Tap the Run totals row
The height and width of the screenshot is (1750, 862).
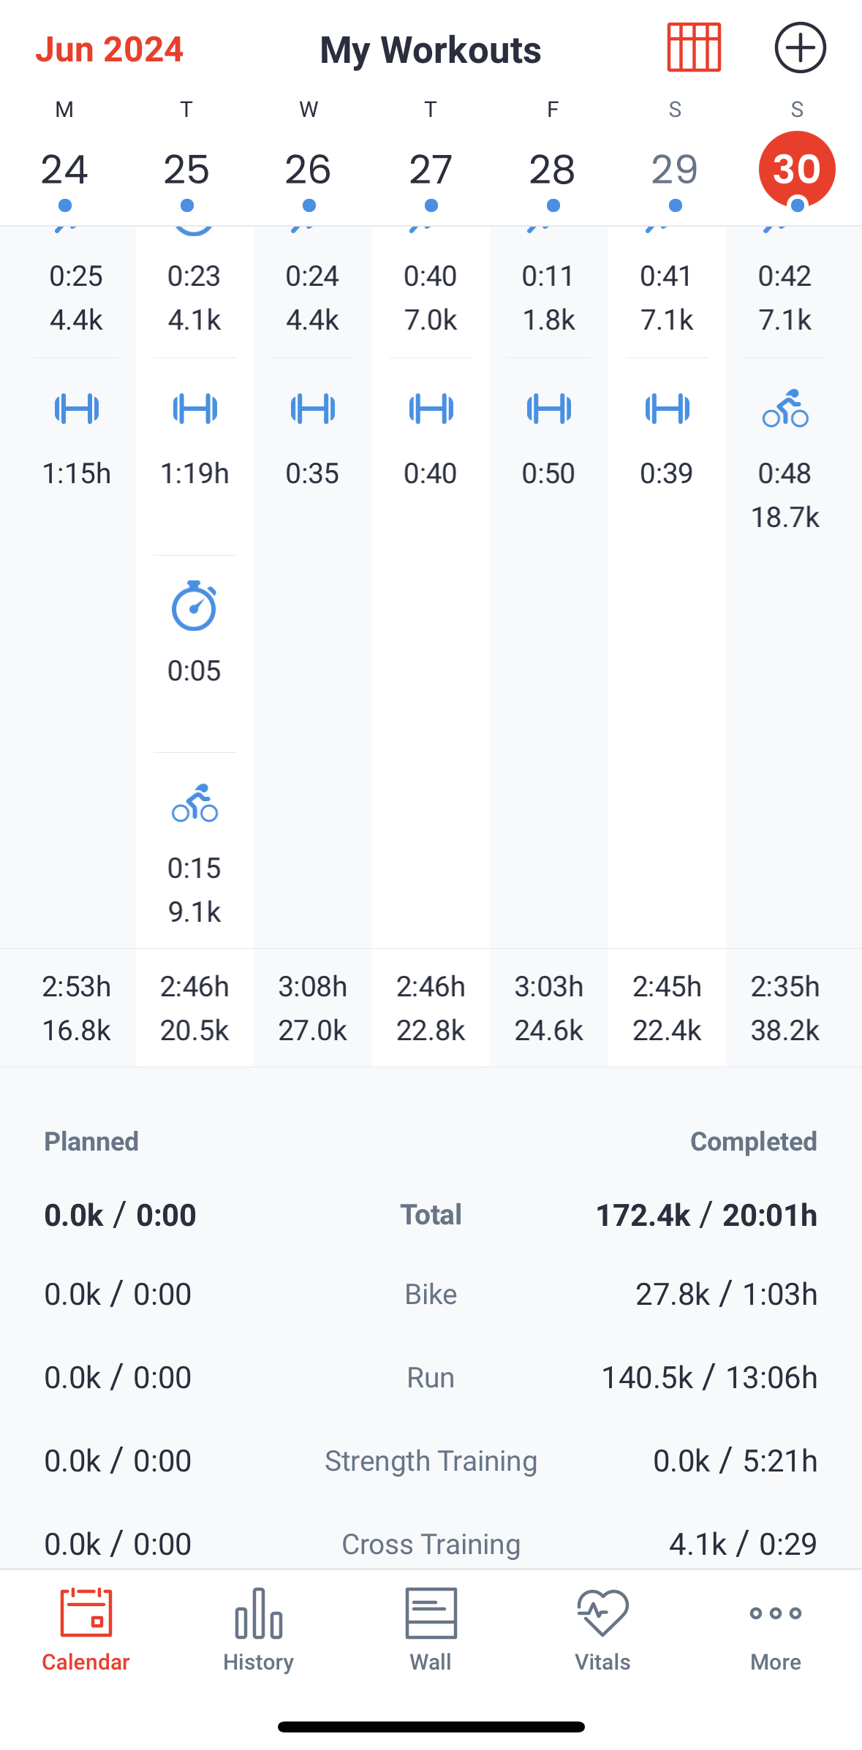[431, 1378]
